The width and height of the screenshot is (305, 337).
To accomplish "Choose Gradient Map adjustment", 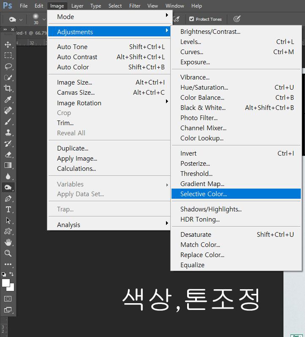I will click(236, 184).
